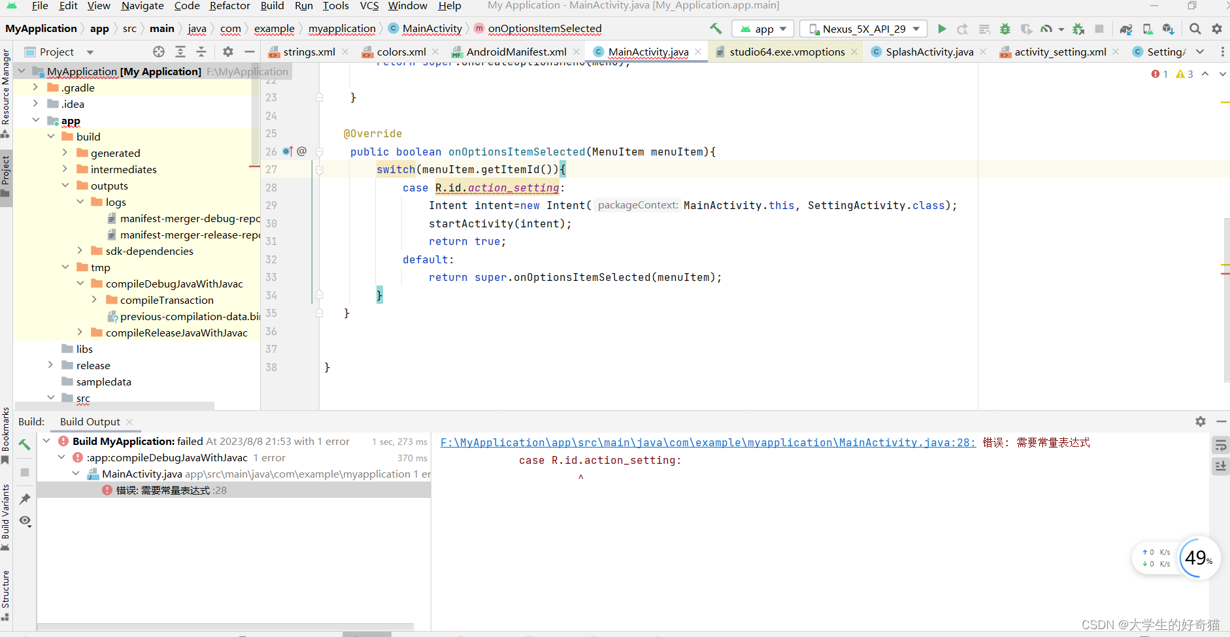Screen dimensions: 1230x637
Task: Toggle scroll to end in build console
Action: click(1220, 466)
